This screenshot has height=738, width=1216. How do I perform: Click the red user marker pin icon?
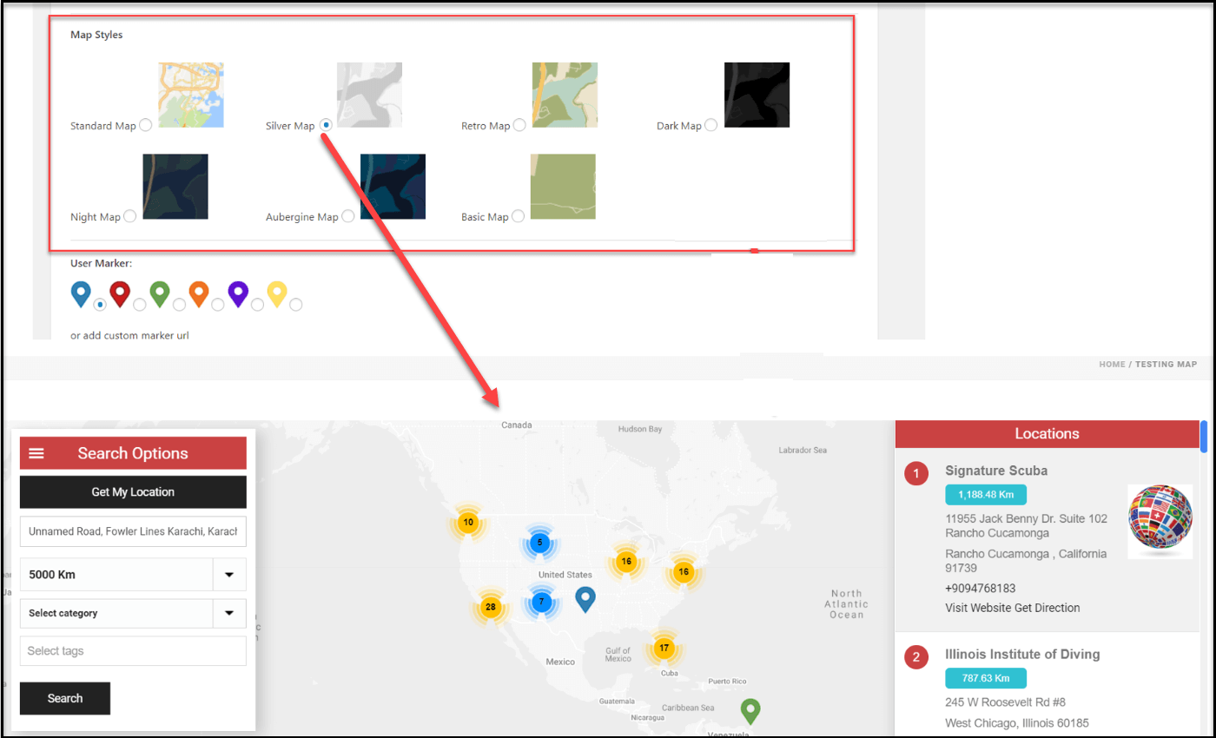pos(120,294)
